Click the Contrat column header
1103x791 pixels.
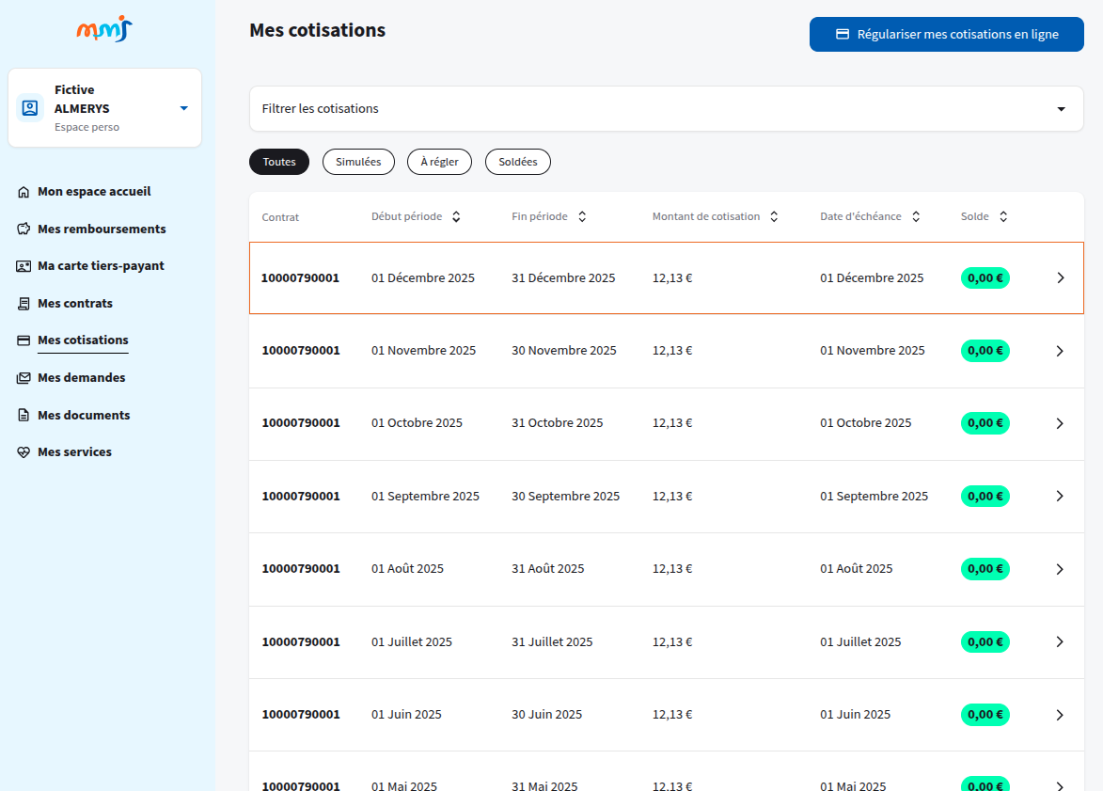pos(280,217)
